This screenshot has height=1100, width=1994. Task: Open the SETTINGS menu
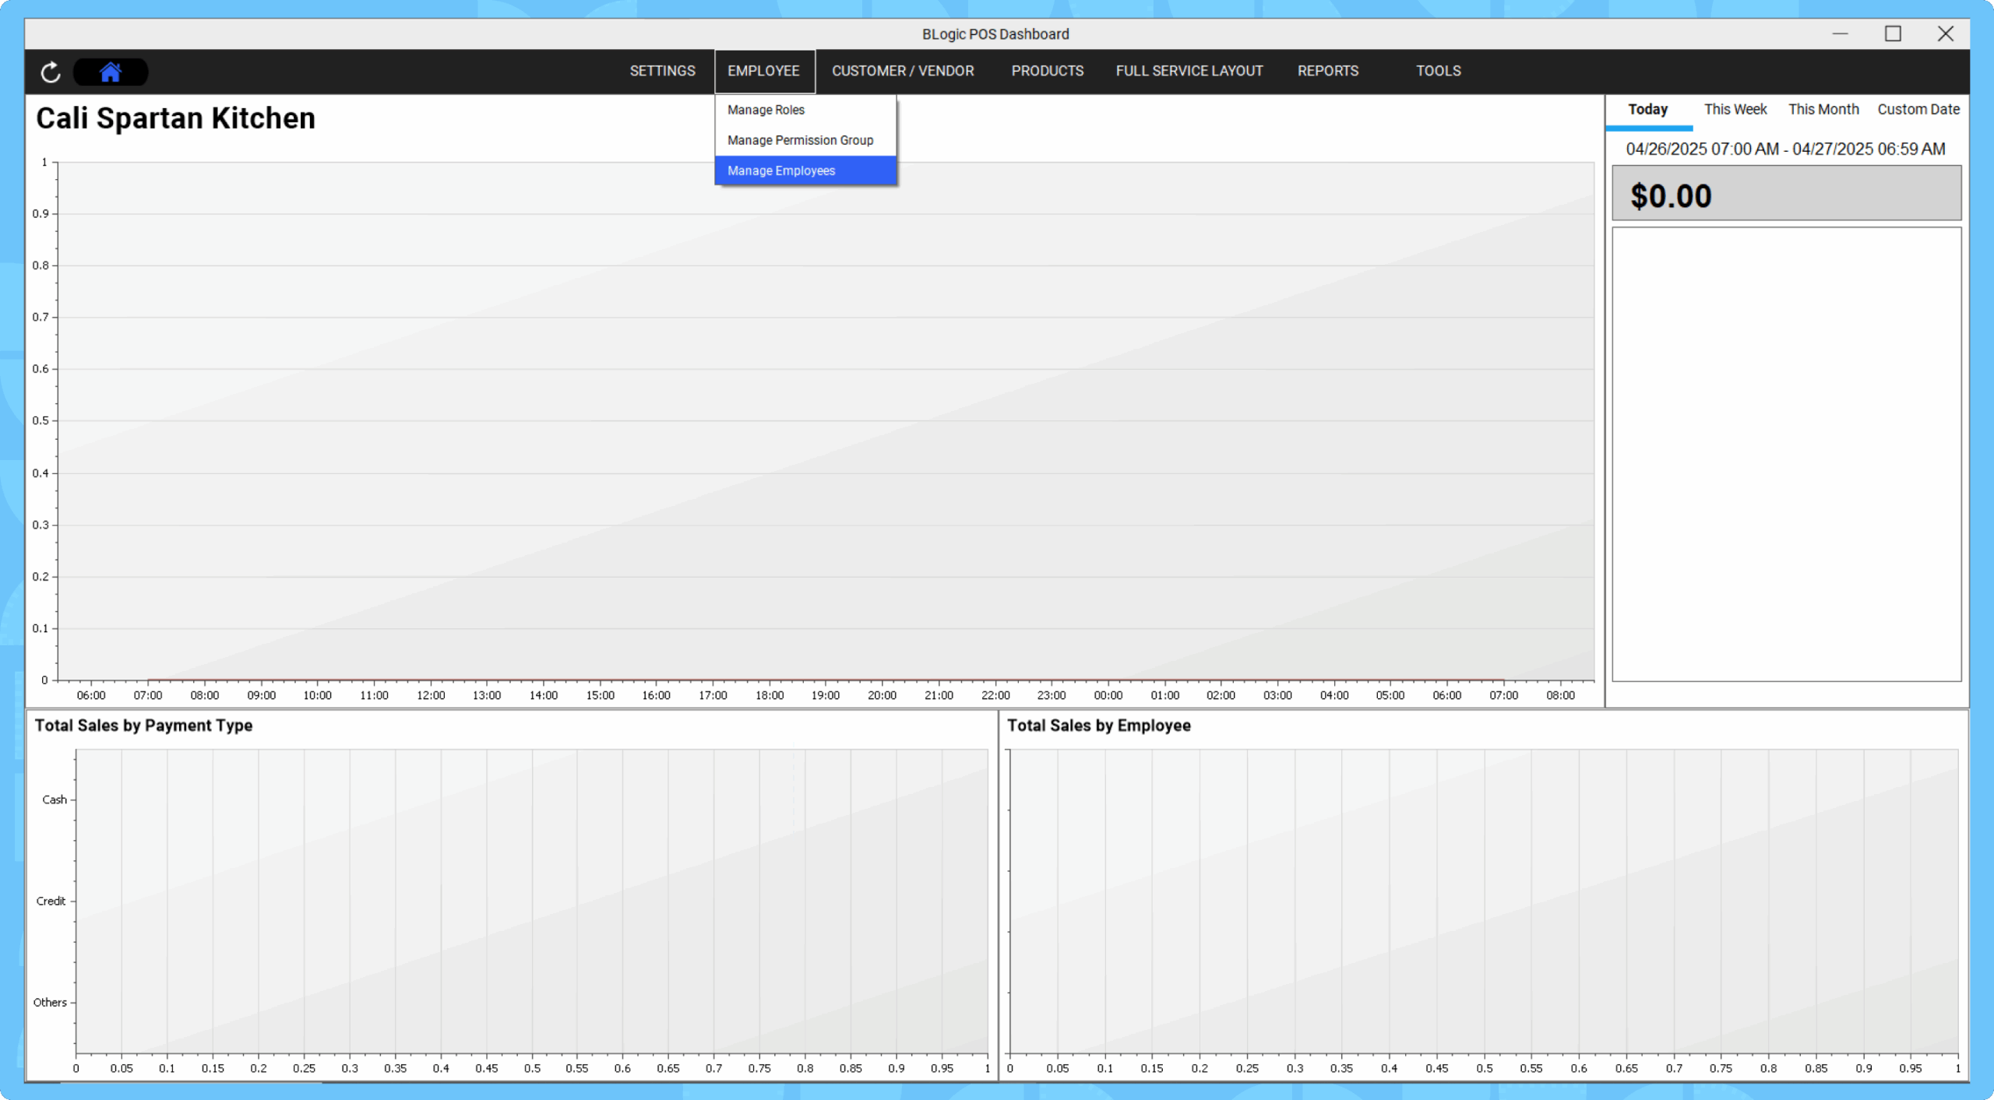662,71
